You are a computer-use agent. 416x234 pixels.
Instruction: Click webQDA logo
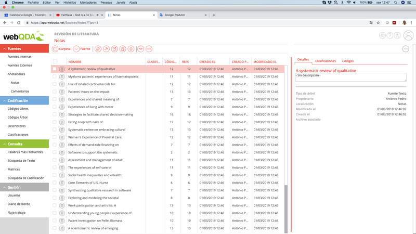click(24, 36)
